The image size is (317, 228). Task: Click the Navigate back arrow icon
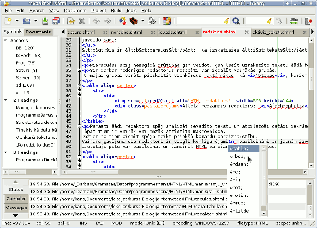click(96, 21)
